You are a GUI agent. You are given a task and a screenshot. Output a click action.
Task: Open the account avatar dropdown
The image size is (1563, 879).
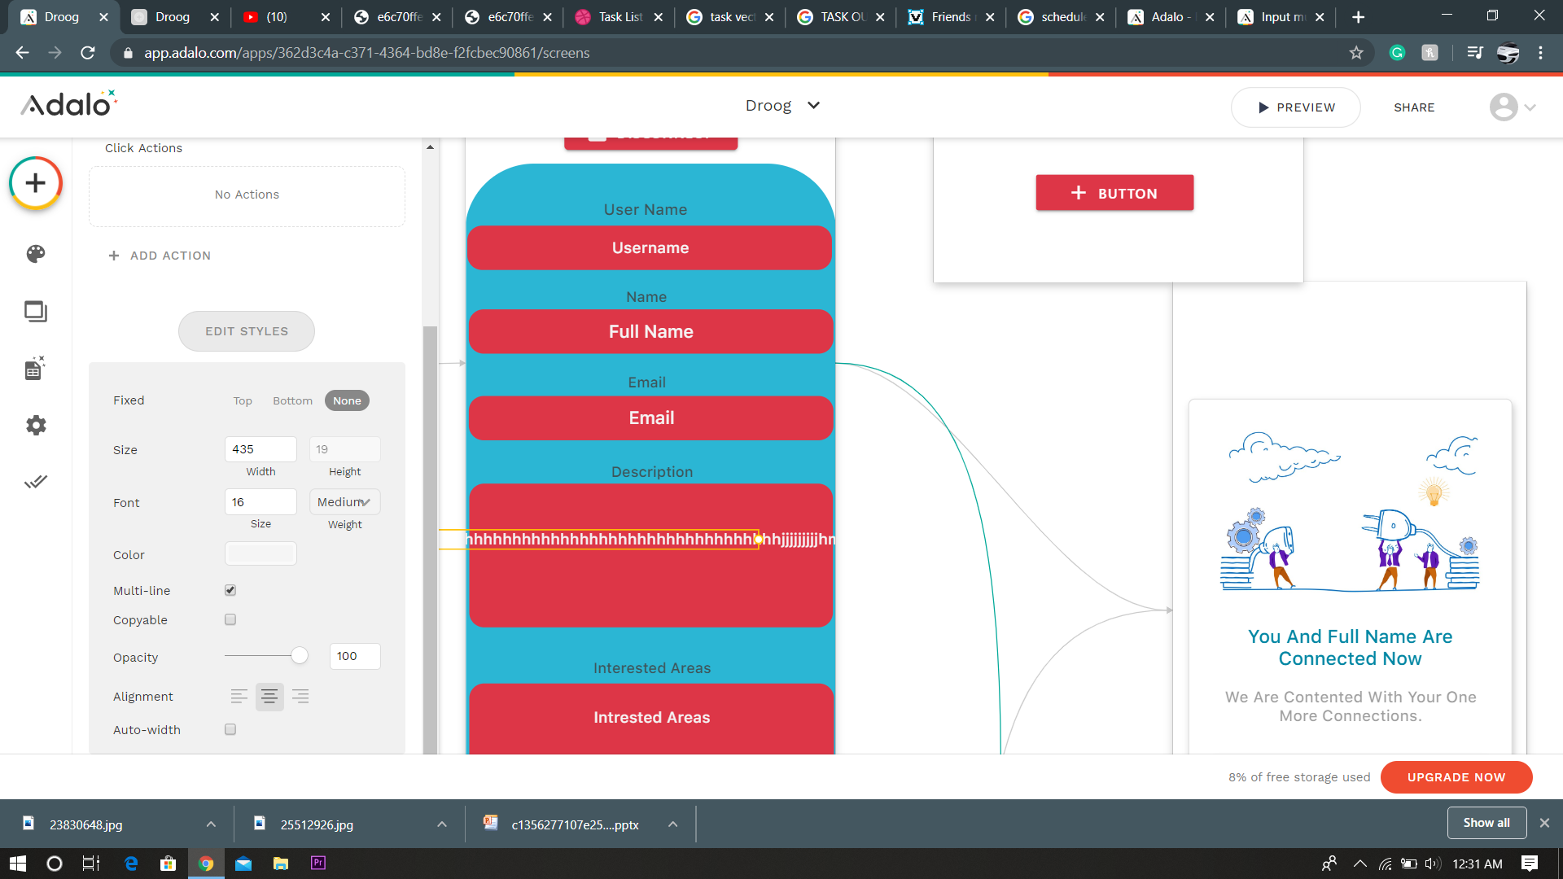[1512, 107]
